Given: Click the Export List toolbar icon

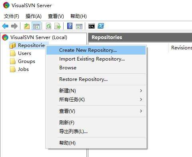Looking at the screenshot, I should click(x=58, y=26).
